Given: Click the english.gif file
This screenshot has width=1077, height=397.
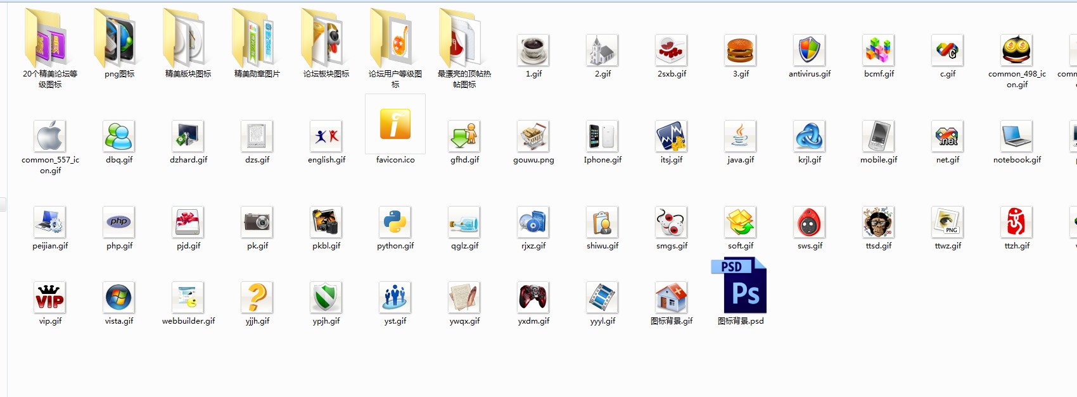Looking at the screenshot, I should click(326, 137).
